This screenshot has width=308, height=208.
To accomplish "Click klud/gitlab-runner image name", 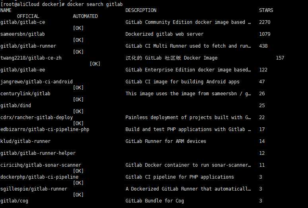I will (25, 141).
